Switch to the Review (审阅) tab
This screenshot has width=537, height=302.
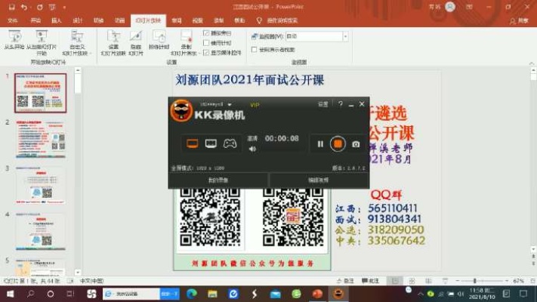177,20
